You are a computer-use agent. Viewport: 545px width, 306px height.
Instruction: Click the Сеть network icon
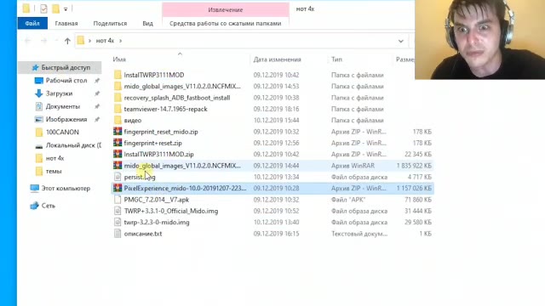[x=34, y=206]
